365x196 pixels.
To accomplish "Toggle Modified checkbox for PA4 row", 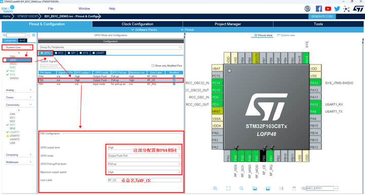I will click(174, 76).
